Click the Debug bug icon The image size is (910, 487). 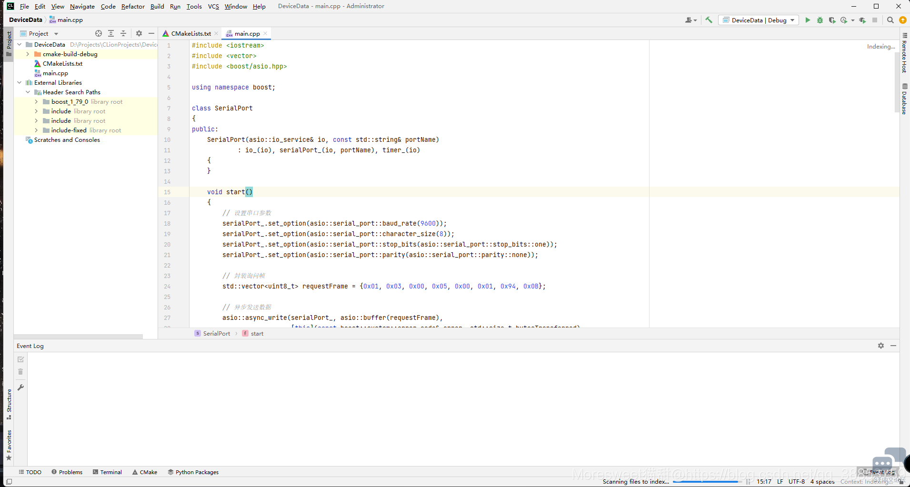820,20
